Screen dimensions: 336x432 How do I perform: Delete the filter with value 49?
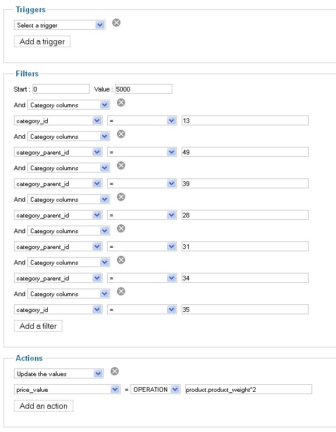coord(121,134)
